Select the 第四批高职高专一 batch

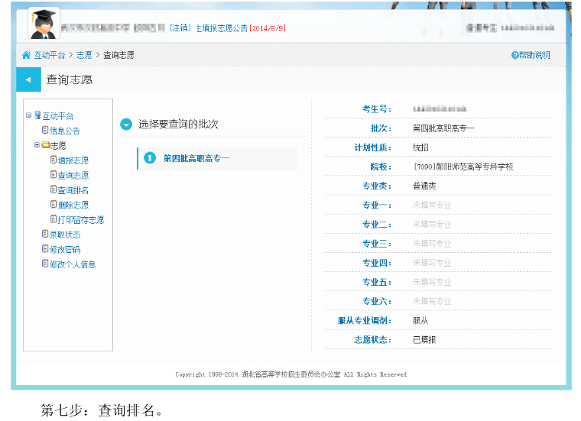[196, 158]
